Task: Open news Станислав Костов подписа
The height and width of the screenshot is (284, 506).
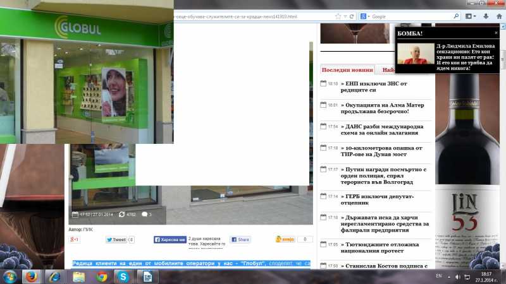Action: pyautogui.click(x=384, y=266)
